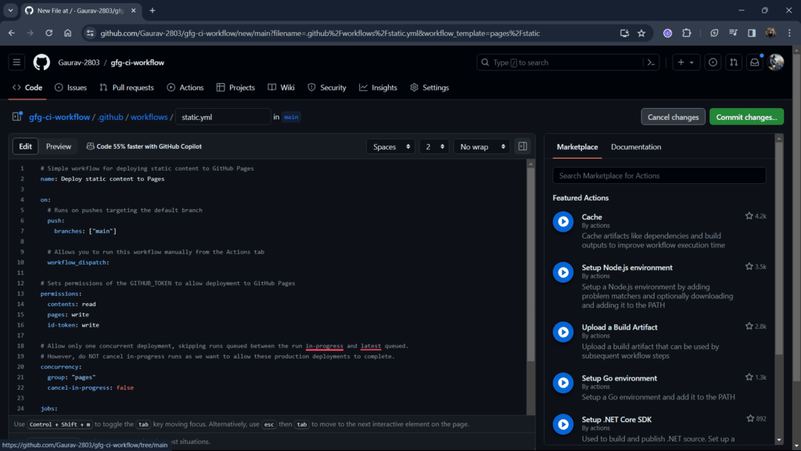Open the Gaurav-2803 owner link

(79, 63)
